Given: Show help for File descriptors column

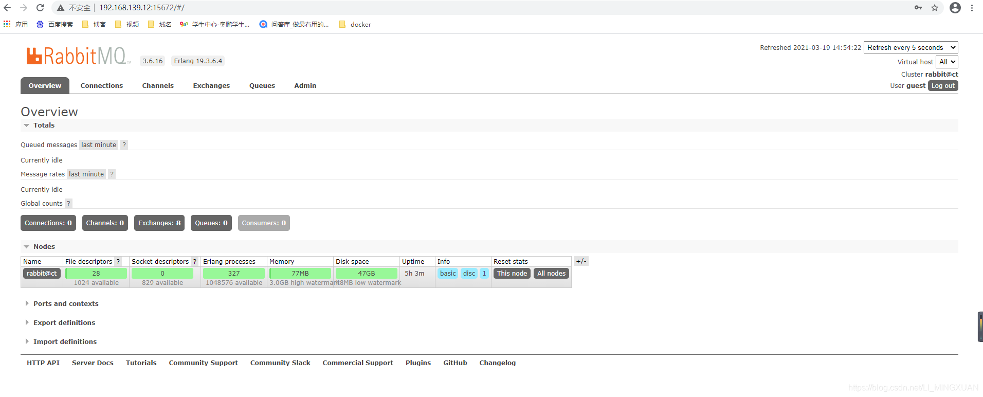Looking at the screenshot, I should [118, 261].
